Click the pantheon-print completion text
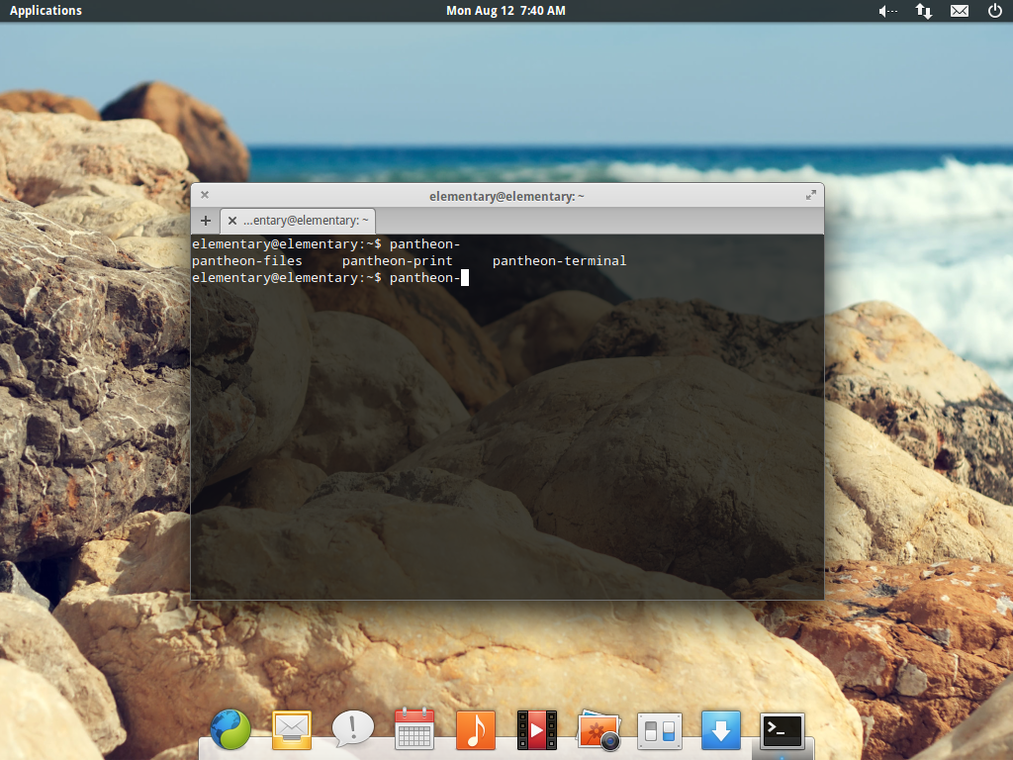The height and width of the screenshot is (760, 1013). [x=398, y=261]
